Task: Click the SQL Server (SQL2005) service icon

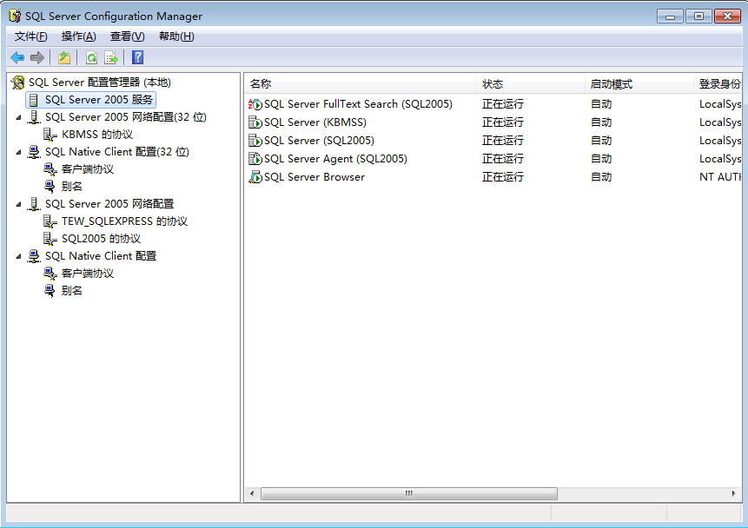Action: (x=255, y=140)
